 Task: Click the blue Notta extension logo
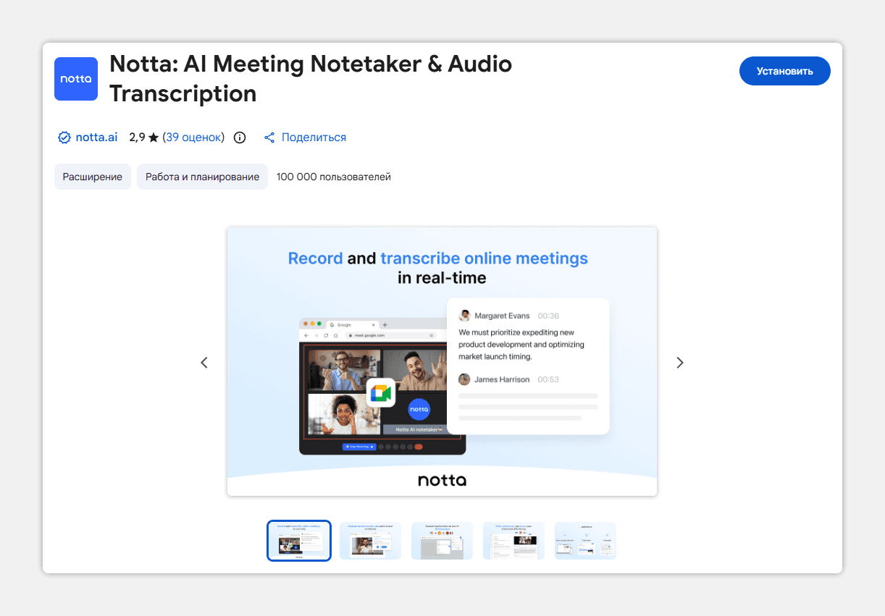(x=76, y=79)
